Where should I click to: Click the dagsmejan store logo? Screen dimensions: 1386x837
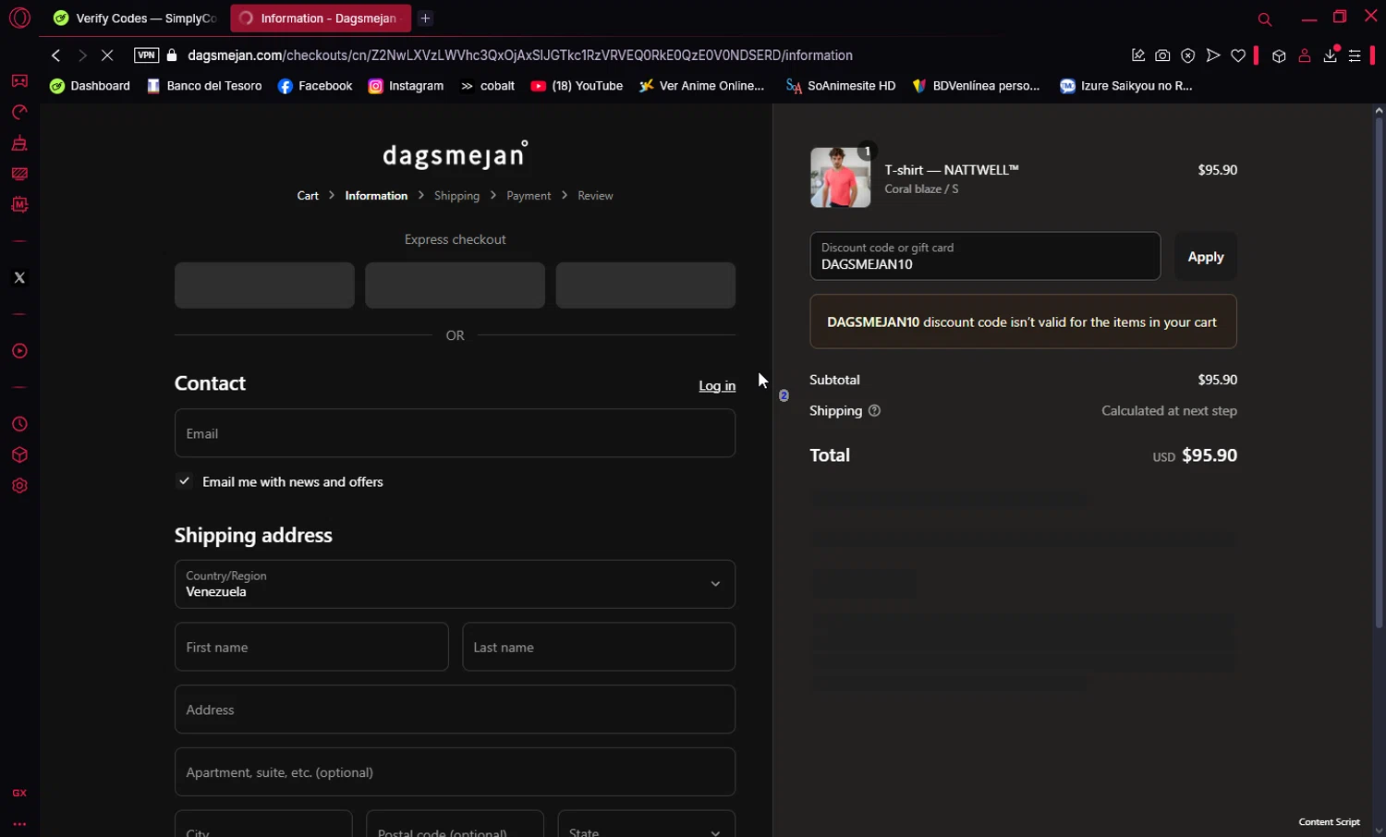tap(455, 154)
